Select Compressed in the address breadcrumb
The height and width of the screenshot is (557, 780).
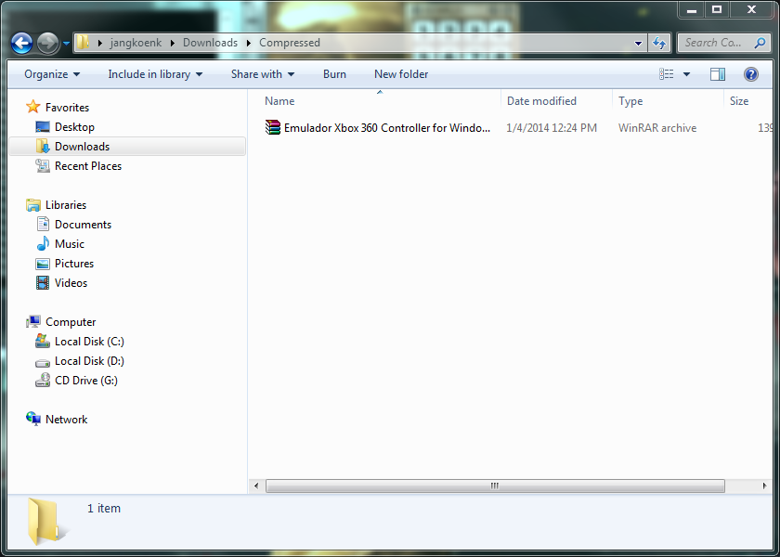[290, 43]
